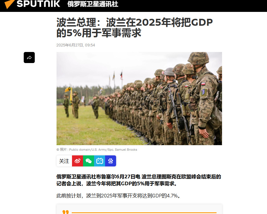Click the 俄罗斯卫星通讯社 site name
This screenshot has height=214, width=267.
pos(93,4)
